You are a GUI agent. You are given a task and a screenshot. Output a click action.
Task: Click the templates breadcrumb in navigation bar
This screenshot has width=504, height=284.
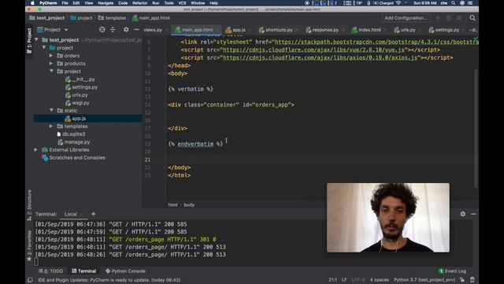[112, 18]
